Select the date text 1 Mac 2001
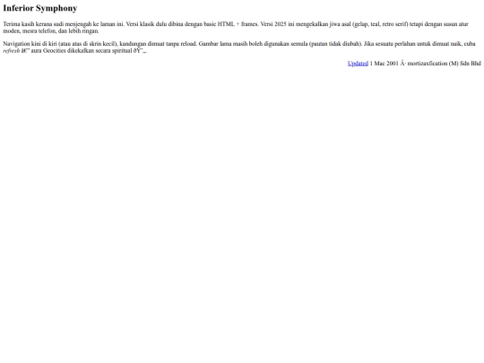Viewport: 484px width, 363px height. click(x=384, y=64)
